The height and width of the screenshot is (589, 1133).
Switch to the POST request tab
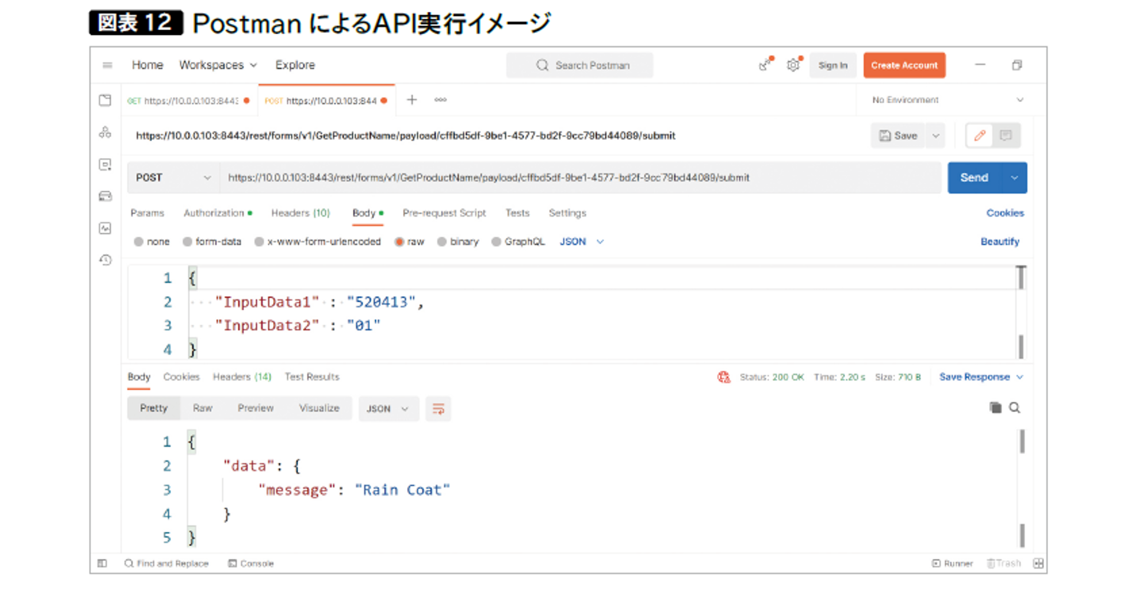[x=326, y=100]
